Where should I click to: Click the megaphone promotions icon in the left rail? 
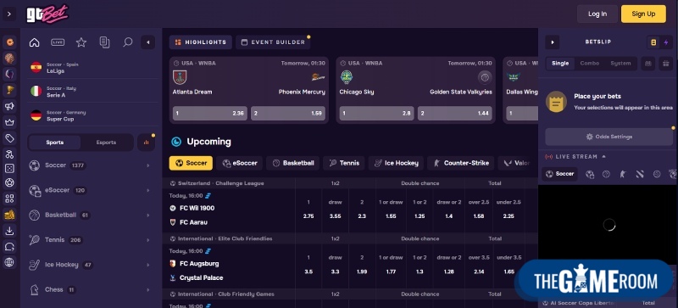click(x=9, y=106)
